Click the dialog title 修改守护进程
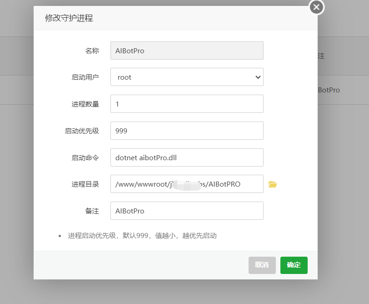Viewport: 369px width, 304px height. coord(69,18)
